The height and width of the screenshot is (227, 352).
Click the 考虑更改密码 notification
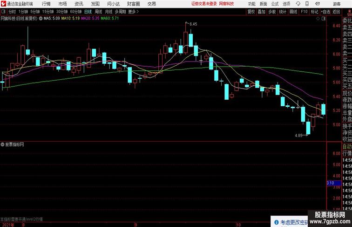[x=294, y=222]
